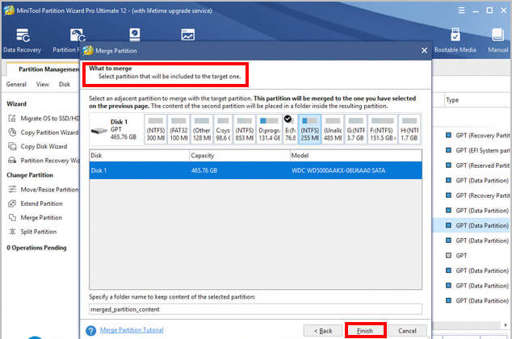This screenshot has height=339, width=512.
Task: Open the General menu
Action: tap(16, 84)
